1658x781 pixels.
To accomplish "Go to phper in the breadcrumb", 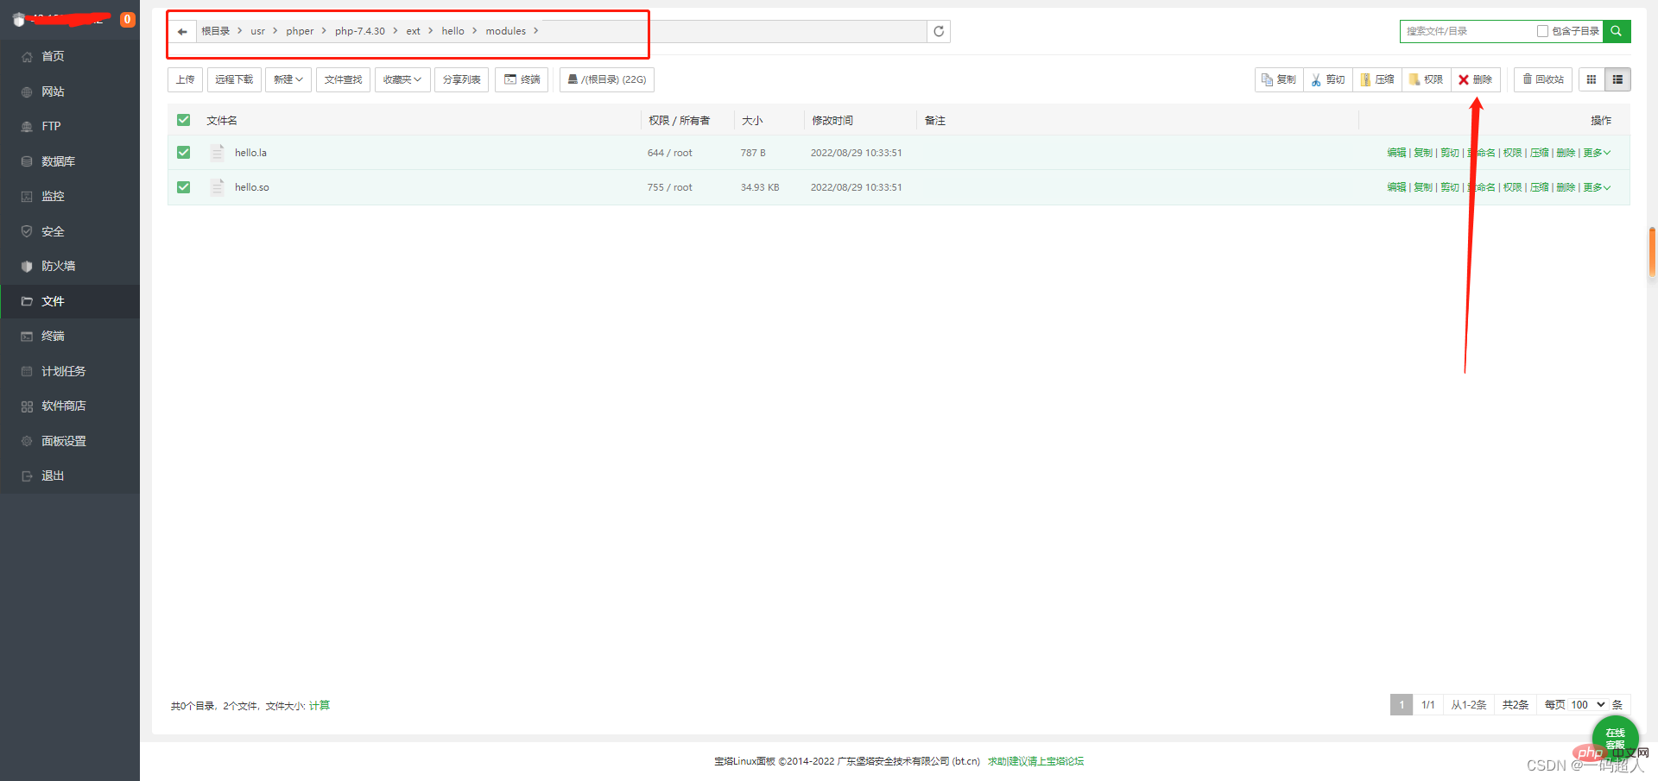I will (300, 31).
